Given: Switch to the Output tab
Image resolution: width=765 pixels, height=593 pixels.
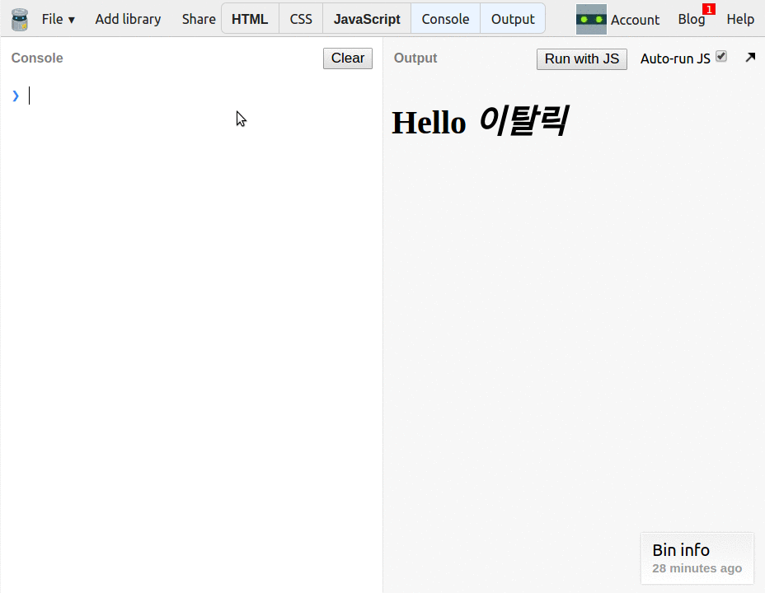Looking at the screenshot, I should point(512,18).
